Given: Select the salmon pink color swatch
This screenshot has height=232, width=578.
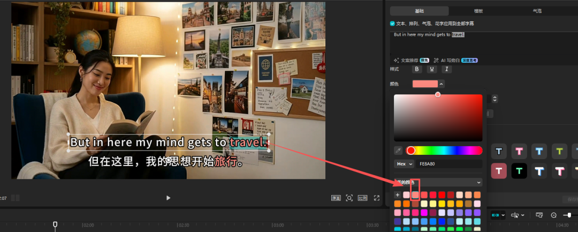Looking at the screenshot, I should [415, 194].
